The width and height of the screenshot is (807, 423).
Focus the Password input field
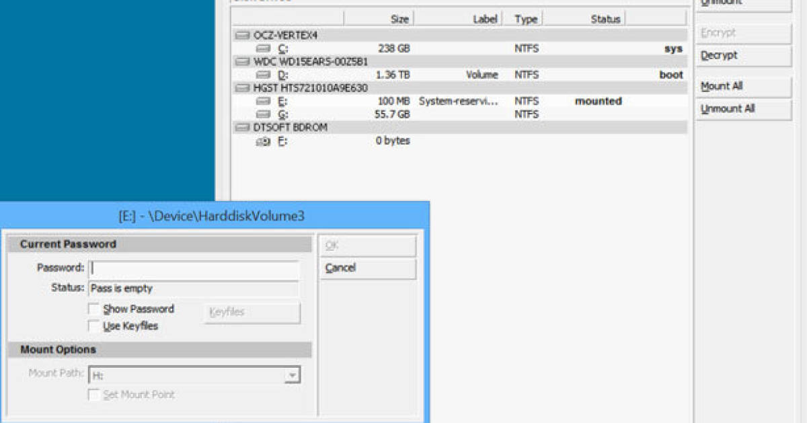(x=194, y=268)
